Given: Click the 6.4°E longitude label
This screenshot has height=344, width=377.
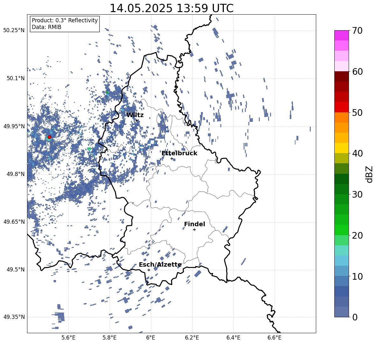Looking at the screenshot, I should 233,338.
